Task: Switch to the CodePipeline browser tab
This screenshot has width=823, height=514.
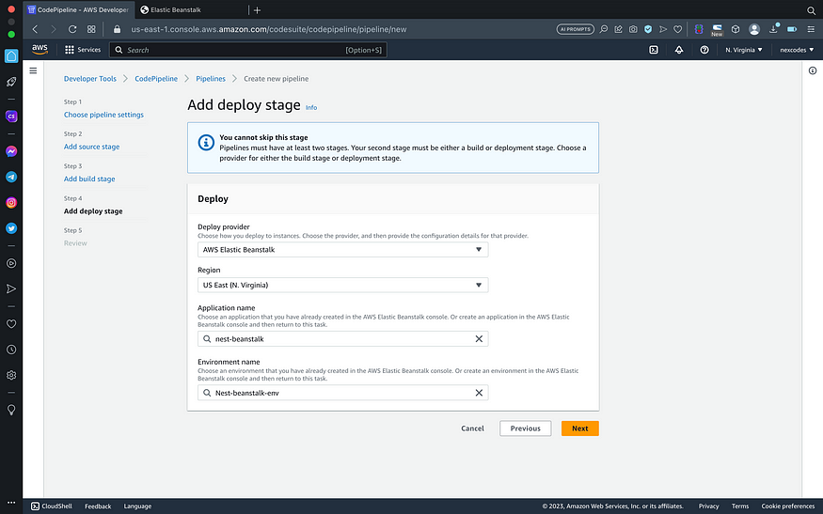Action: click(78, 10)
